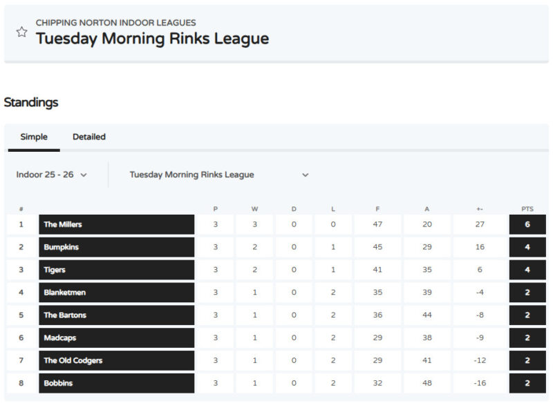Screen dimensions: 553x410
Task: Click the W column header
Action: pyautogui.click(x=254, y=208)
